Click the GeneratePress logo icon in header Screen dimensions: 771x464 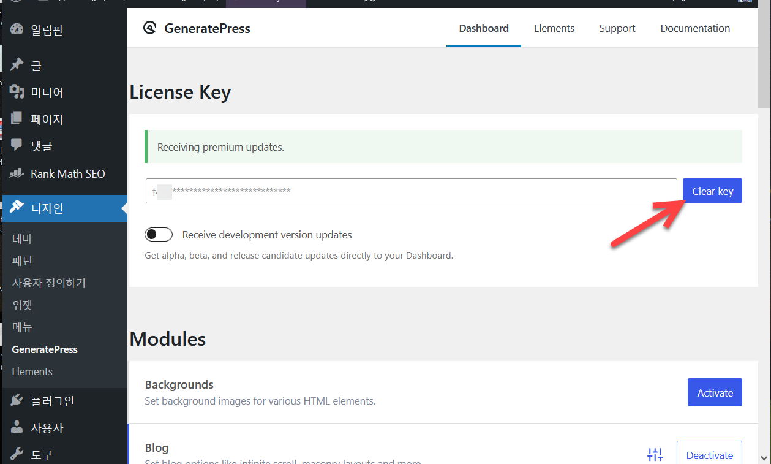[150, 28]
